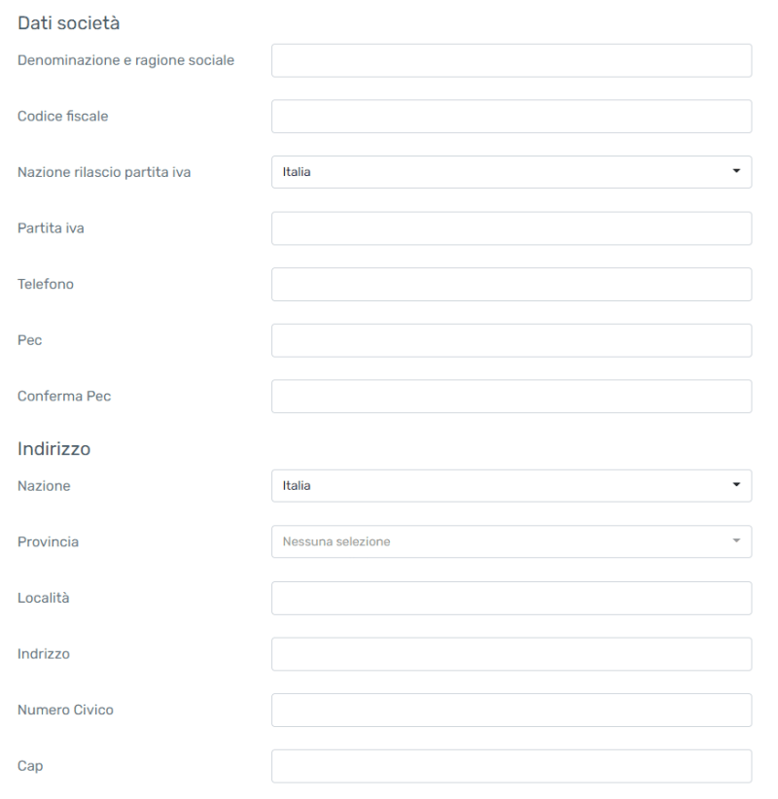Screen dimensions: 778x799
Task: Click the Nazione rilascio partita iva label
Action: (104, 172)
